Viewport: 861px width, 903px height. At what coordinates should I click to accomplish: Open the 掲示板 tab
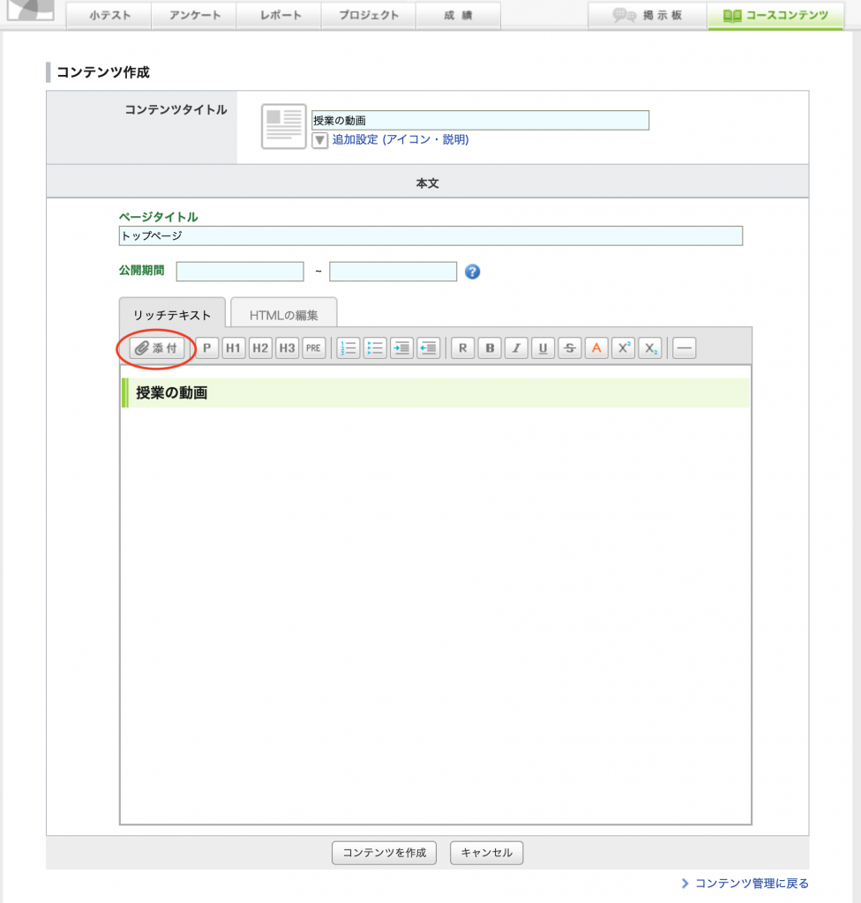coord(648,15)
